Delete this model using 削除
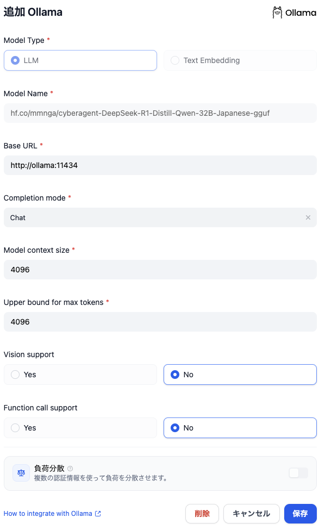The width and height of the screenshot is (319, 530). click(202, 513)
